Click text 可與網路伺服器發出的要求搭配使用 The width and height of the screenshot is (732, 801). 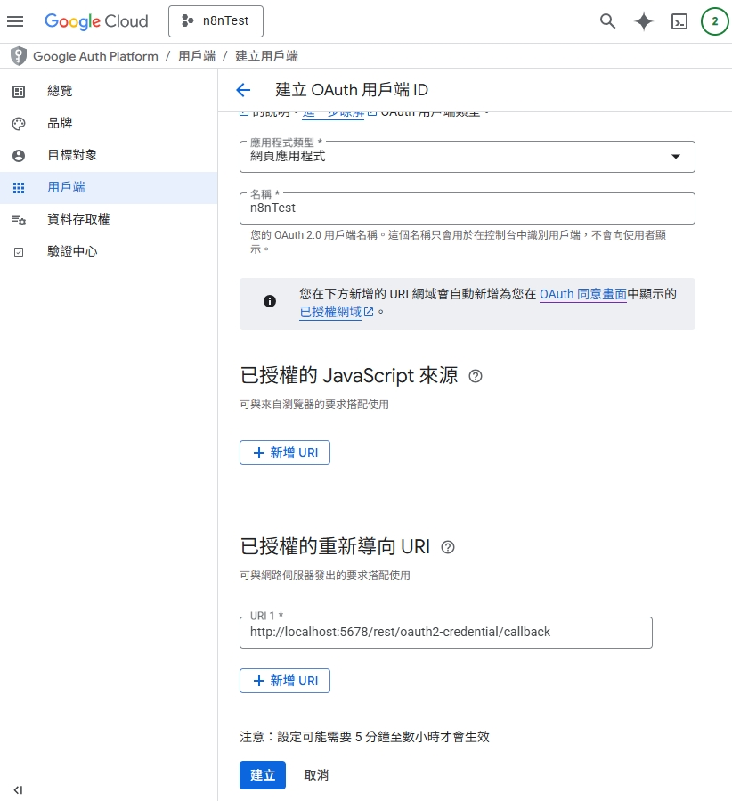coord(325,576)
